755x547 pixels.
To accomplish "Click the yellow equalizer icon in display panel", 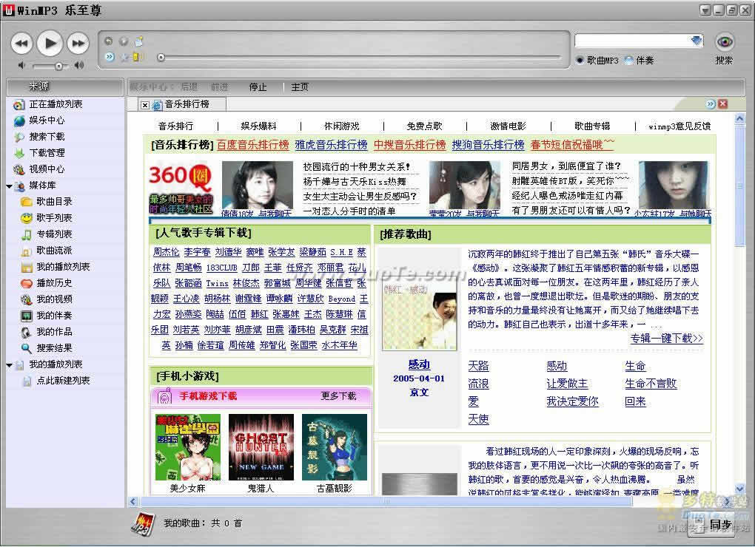I will click(138, 57).
